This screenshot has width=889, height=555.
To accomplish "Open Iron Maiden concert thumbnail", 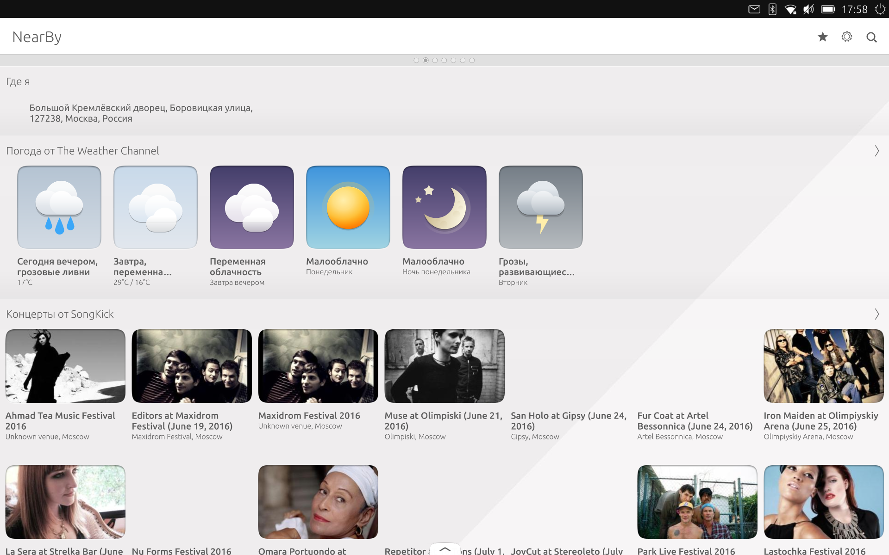I will pos(824,366).
